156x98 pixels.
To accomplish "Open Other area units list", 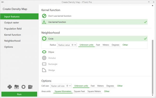I will coord(107,91).
